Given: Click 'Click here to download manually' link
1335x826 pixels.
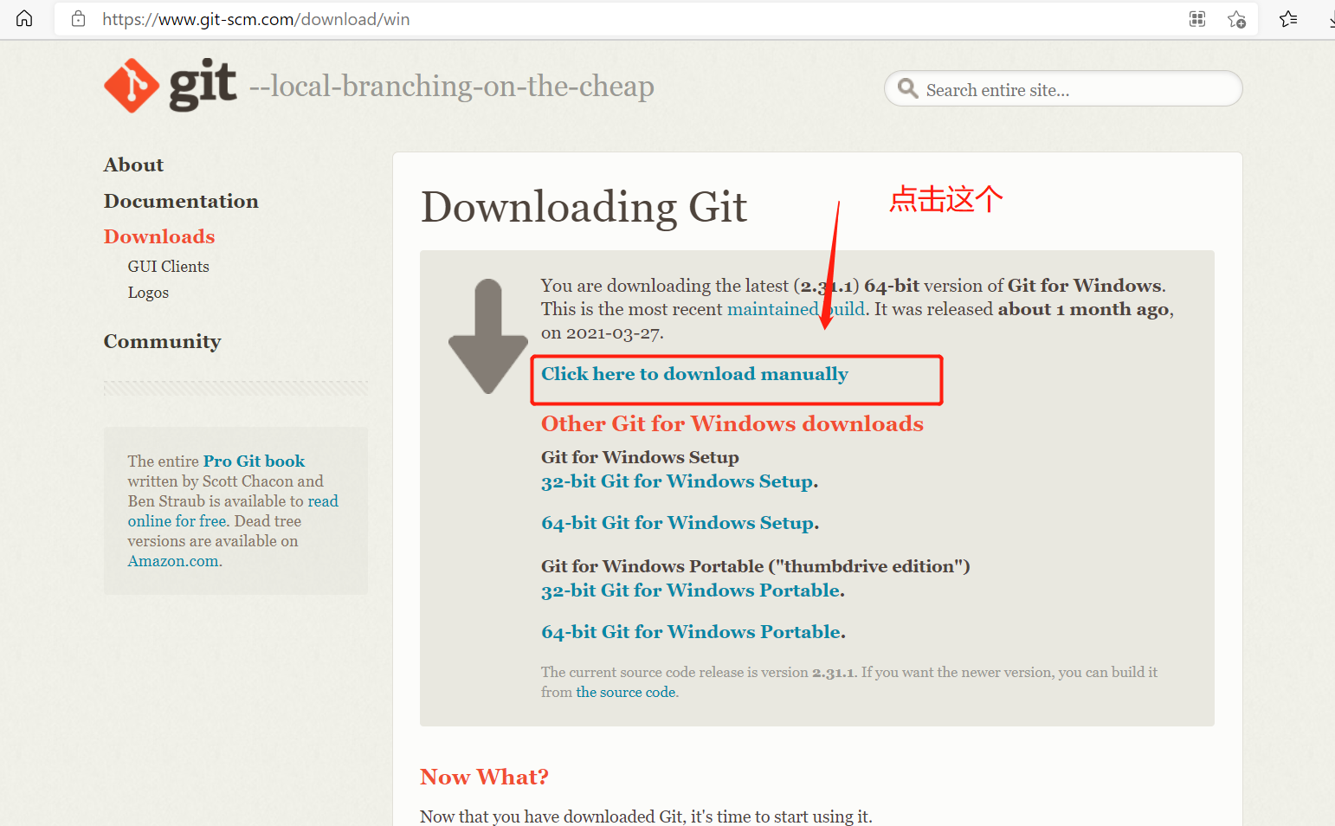Looking at the screenshot, I should pyautogui.click(x=694, y=374).
